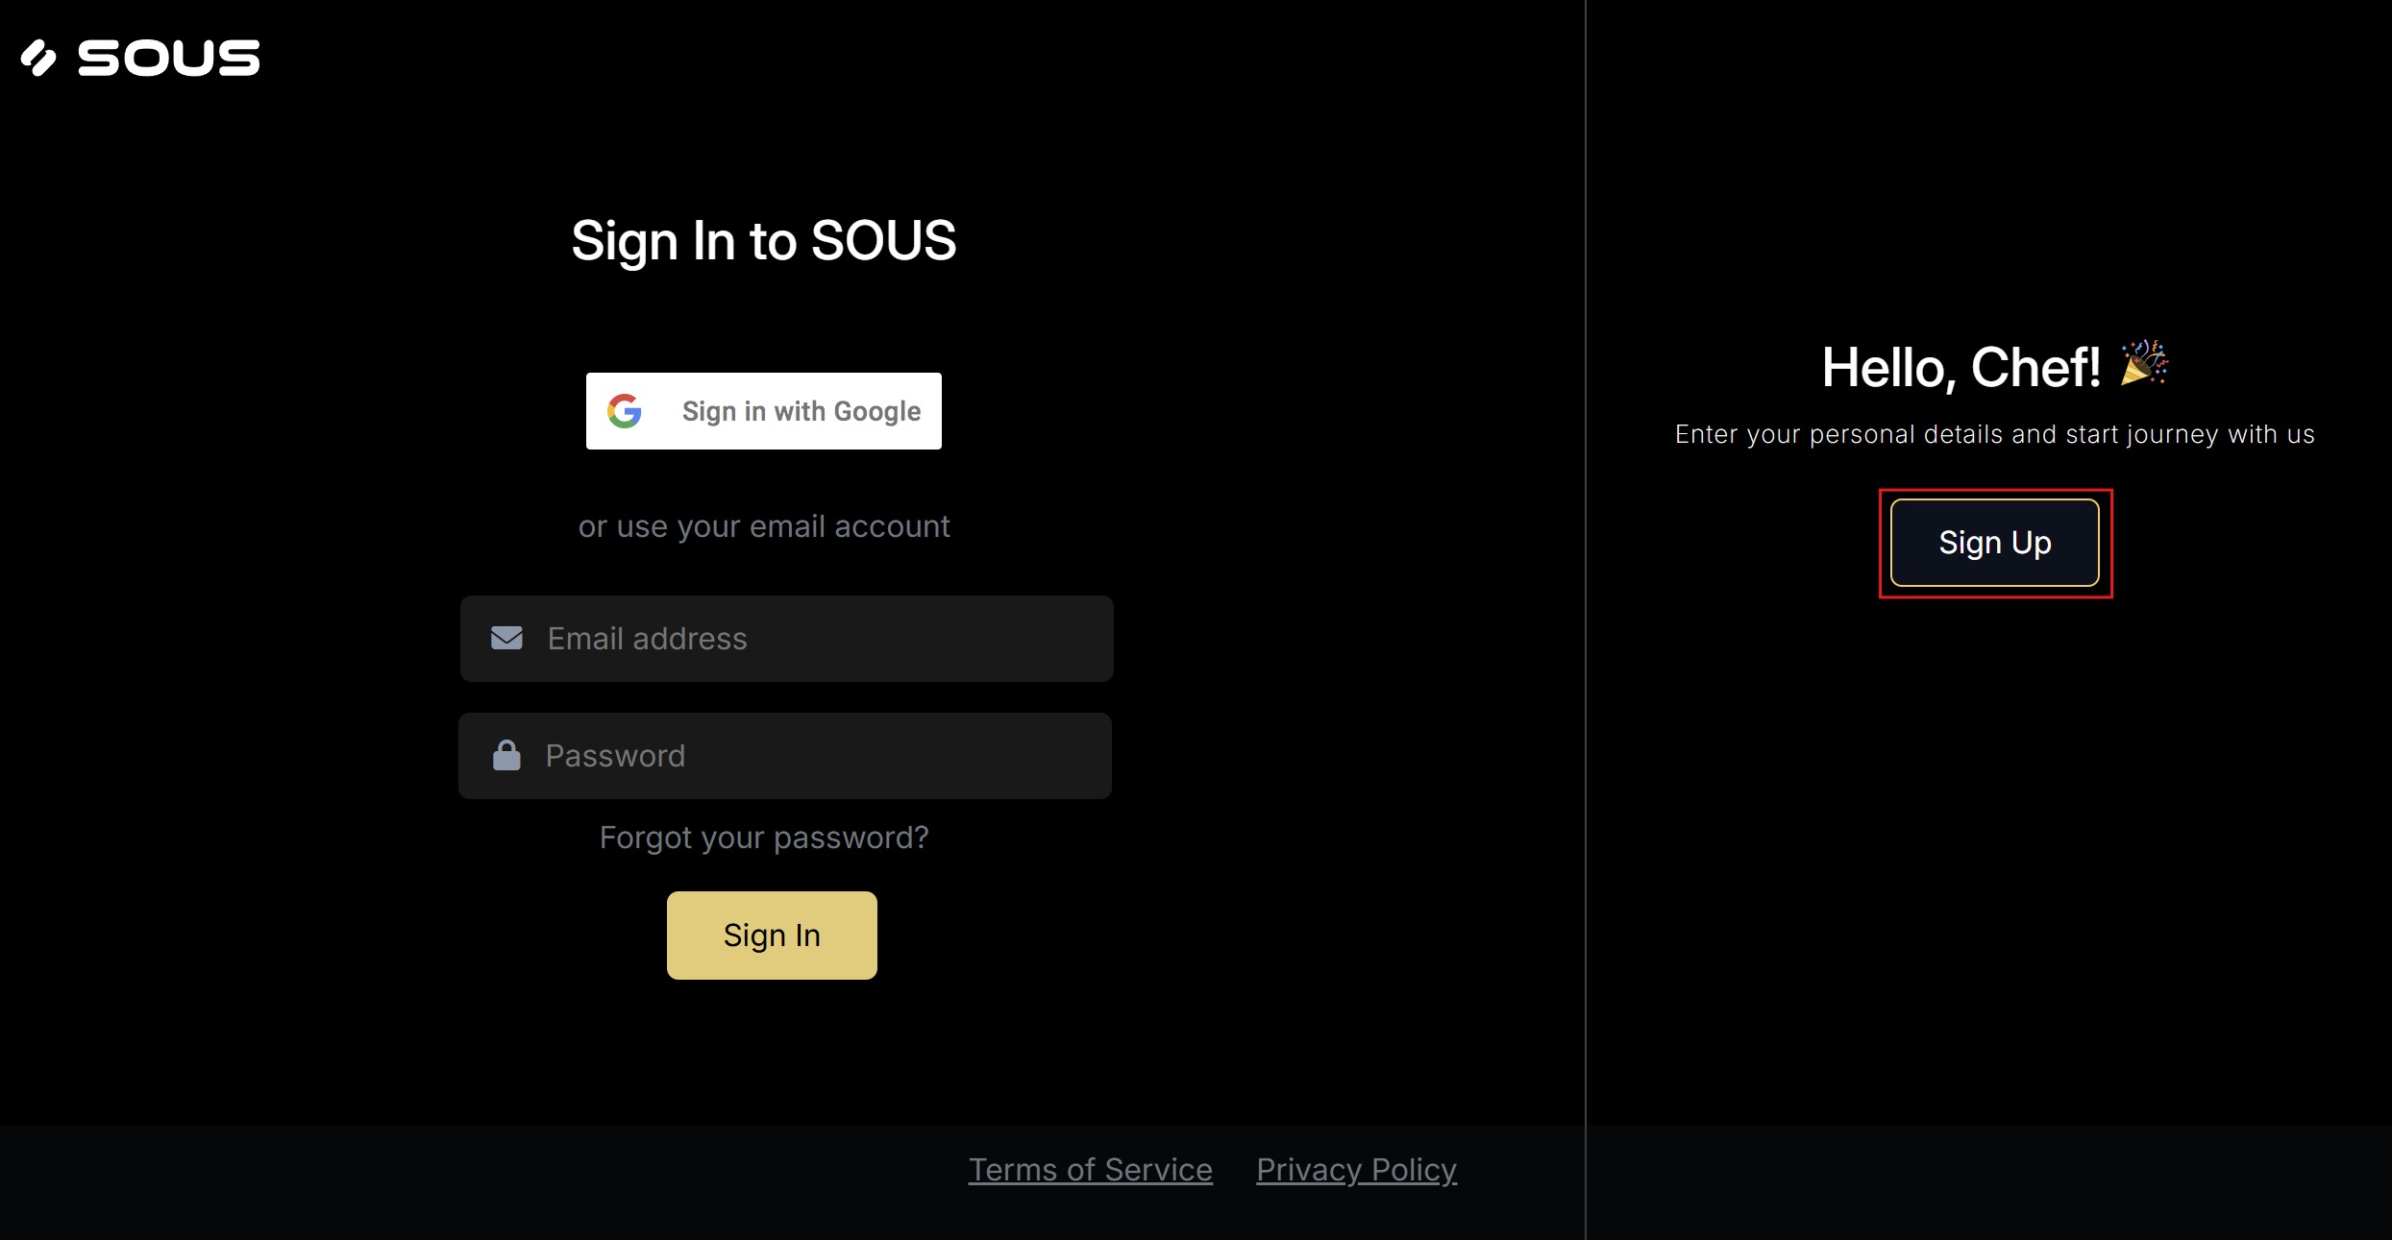The height and width of the screenshot is (1240, 2392).
Task: Sign in with Google button
Action: [x=764, y=411]
